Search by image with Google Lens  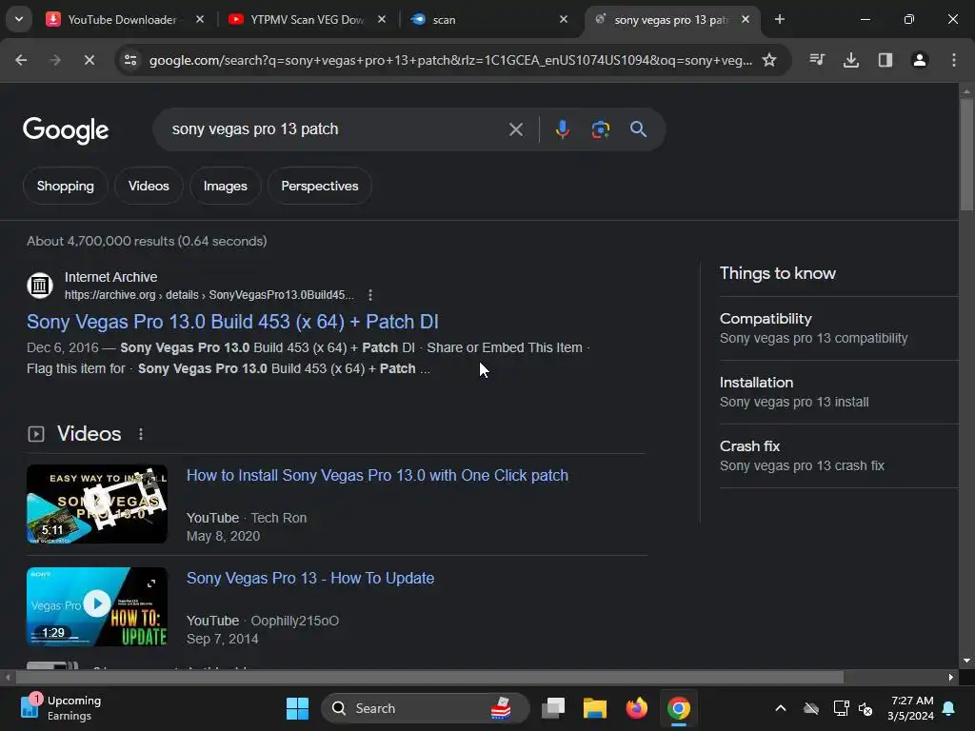[600, 129]
